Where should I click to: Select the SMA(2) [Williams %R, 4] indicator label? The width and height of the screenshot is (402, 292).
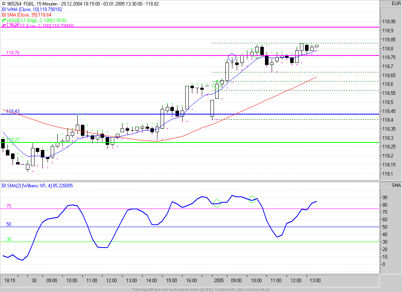pyautogui.click(x=40, y=186)
